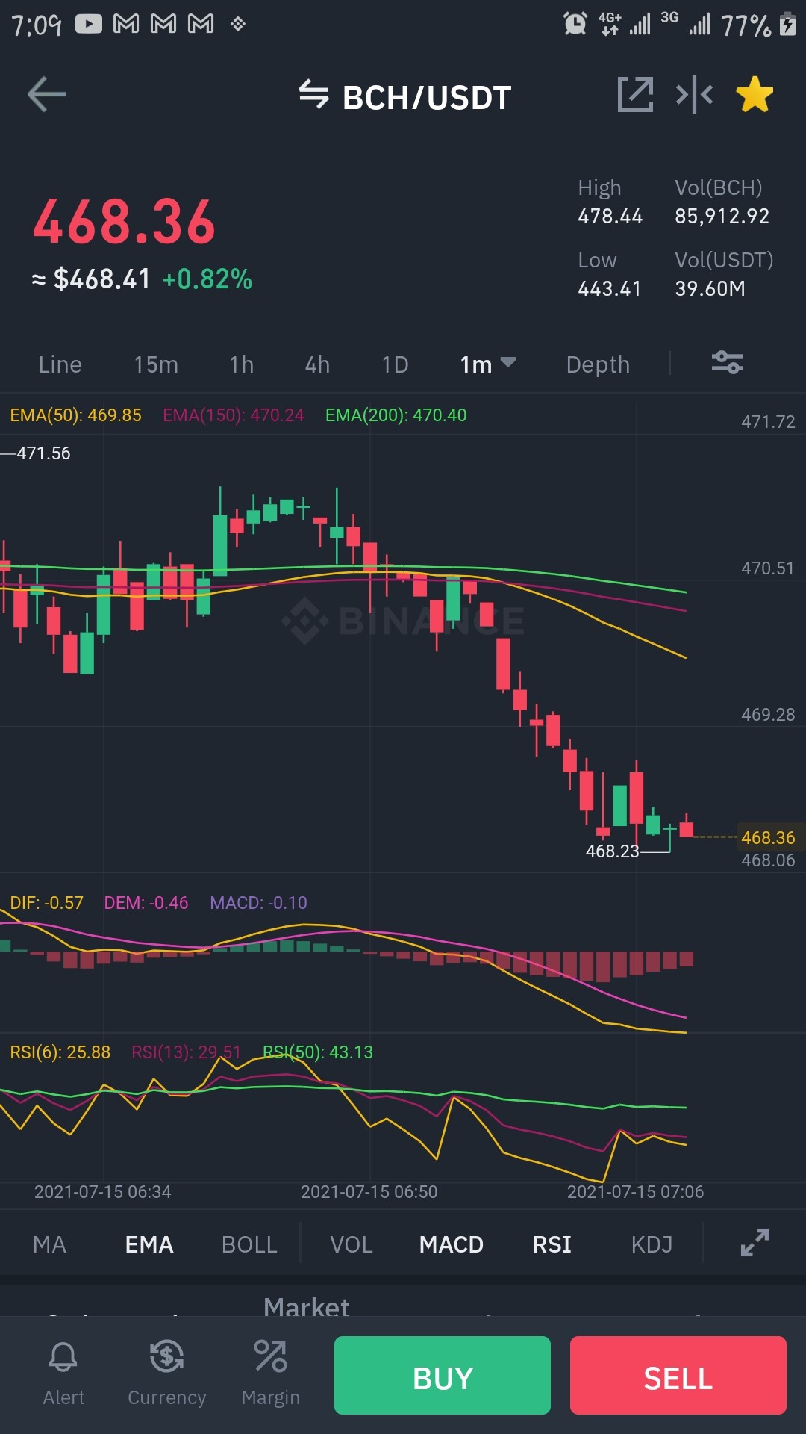
Task: Open the Alert bell
Action: (x=63, y=1374)
